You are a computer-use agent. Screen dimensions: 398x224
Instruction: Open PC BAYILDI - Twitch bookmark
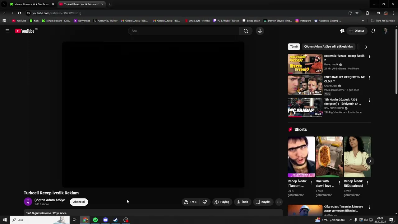(x=226, y=21)
